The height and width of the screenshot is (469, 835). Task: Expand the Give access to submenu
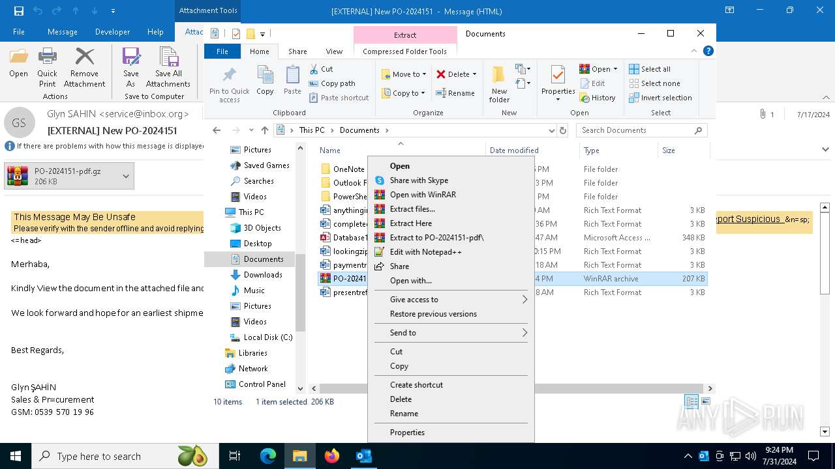pyautogui.click(x=451, y=300)
